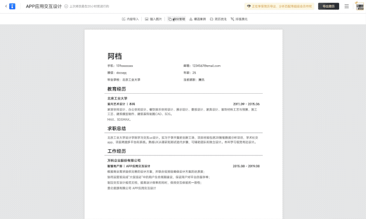Click the membership privilege banner
366x219 pixels.
pos(280,6)
